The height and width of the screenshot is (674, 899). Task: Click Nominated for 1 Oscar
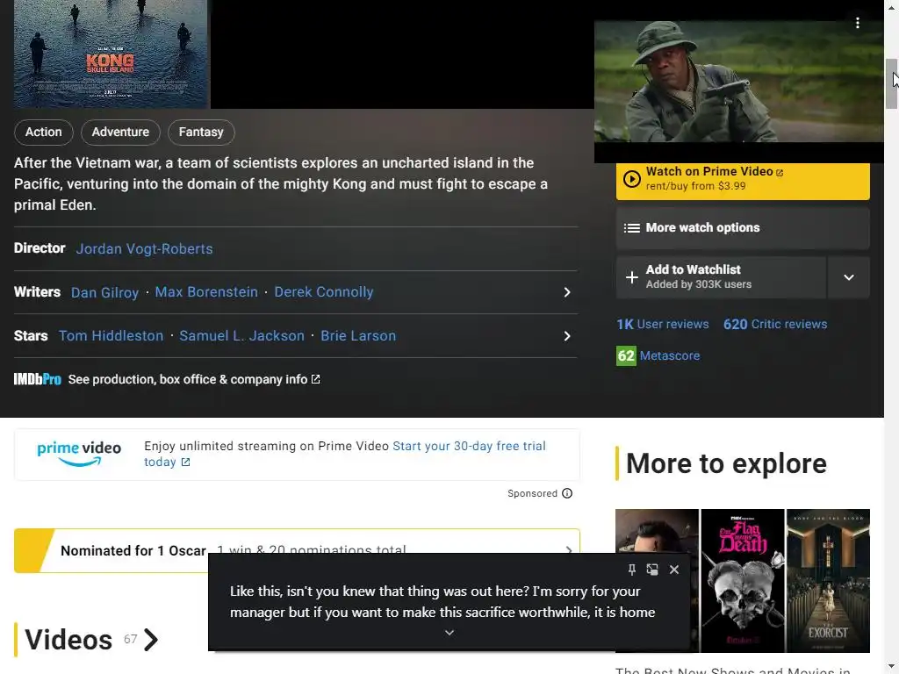coord(133,551)
